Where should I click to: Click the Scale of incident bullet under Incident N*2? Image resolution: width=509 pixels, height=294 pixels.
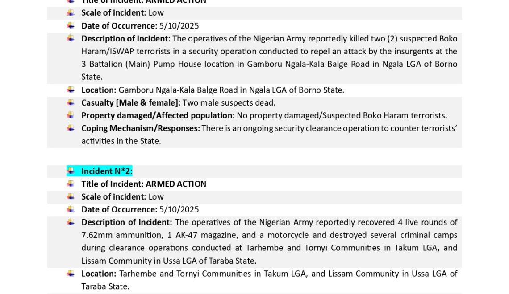coord(71,196)
